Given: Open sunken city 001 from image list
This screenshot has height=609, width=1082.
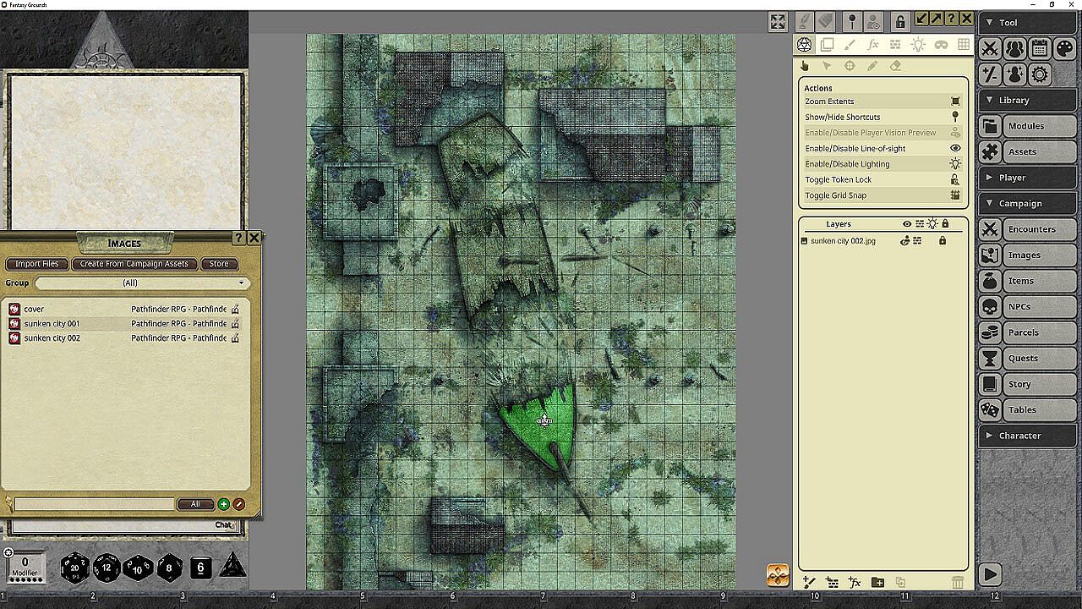Looking at the screenshot, I should coord(52,324).
